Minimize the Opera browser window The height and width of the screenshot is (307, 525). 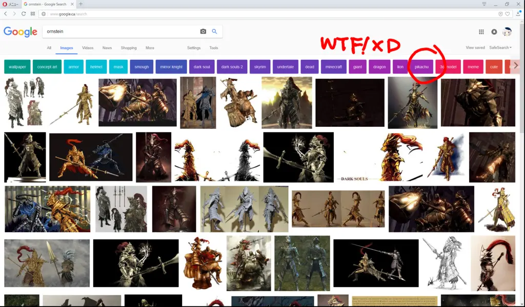496,4
